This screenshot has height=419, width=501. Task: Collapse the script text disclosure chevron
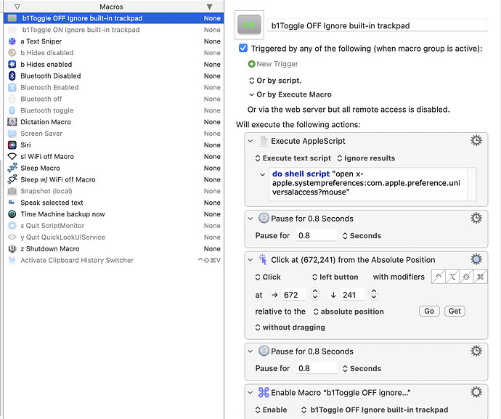[x=263, y=174]
